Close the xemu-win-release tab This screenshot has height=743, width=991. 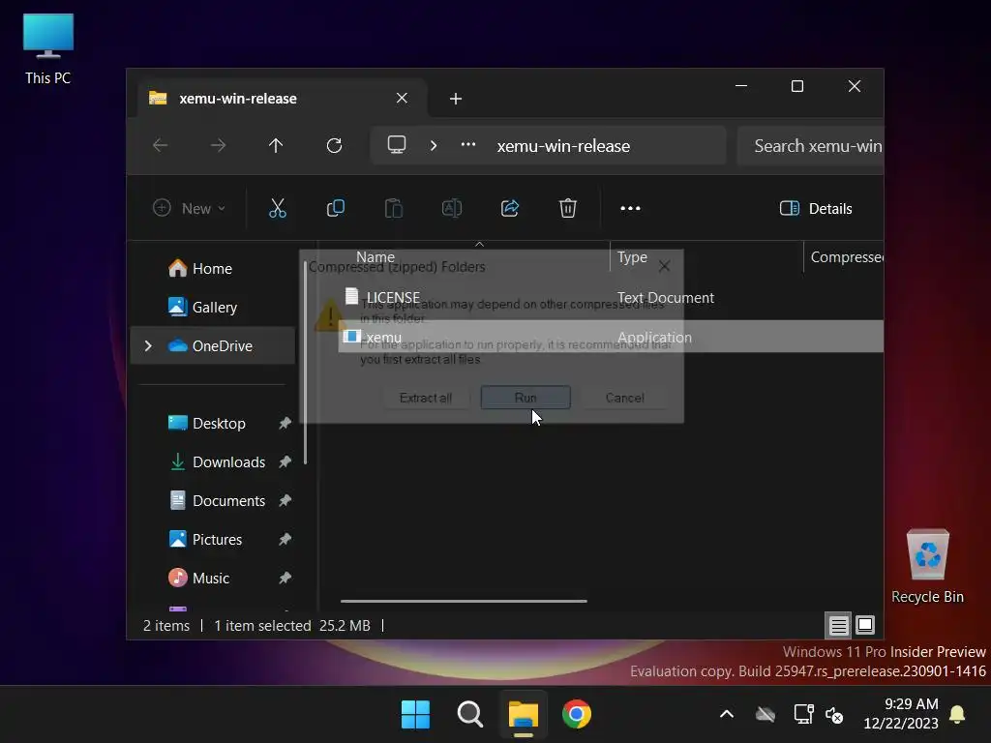[402, 99]
